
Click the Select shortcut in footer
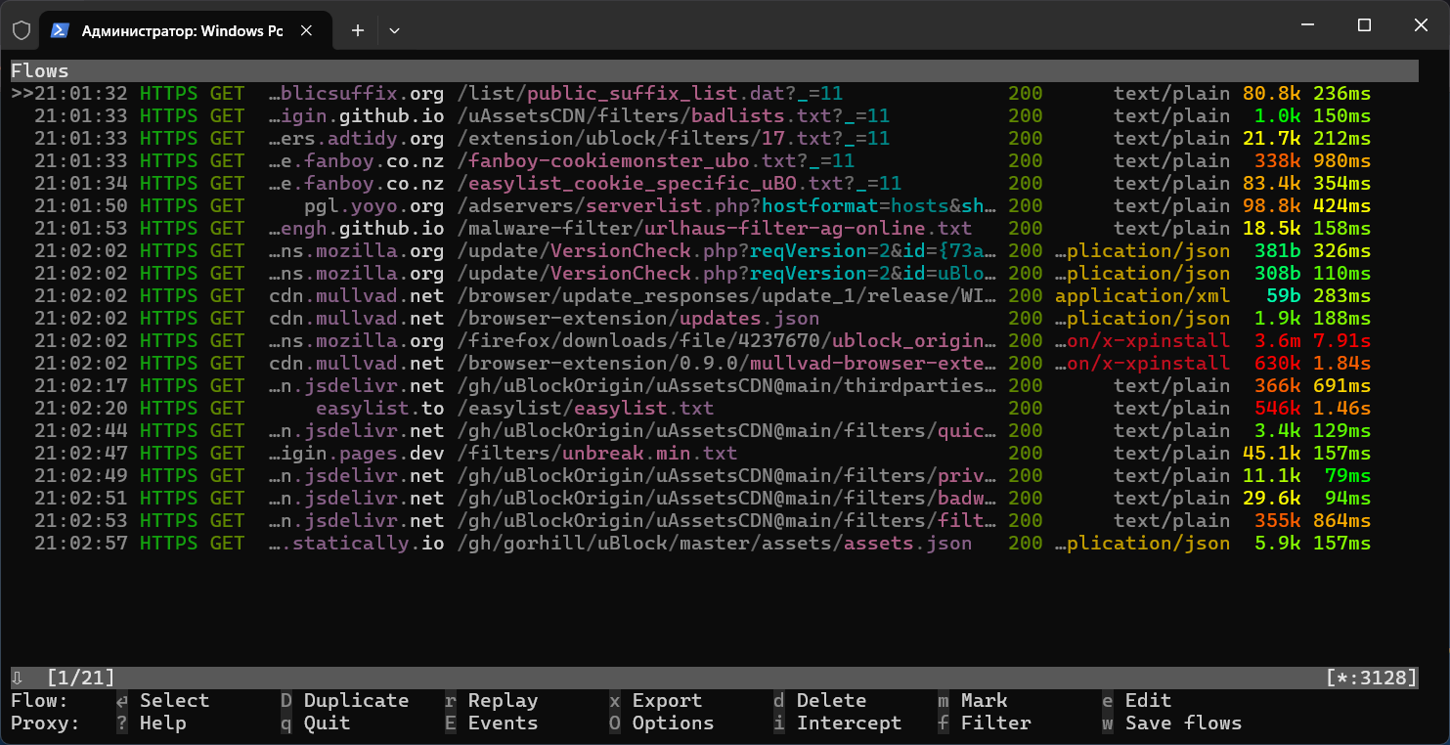click(174, 700)
